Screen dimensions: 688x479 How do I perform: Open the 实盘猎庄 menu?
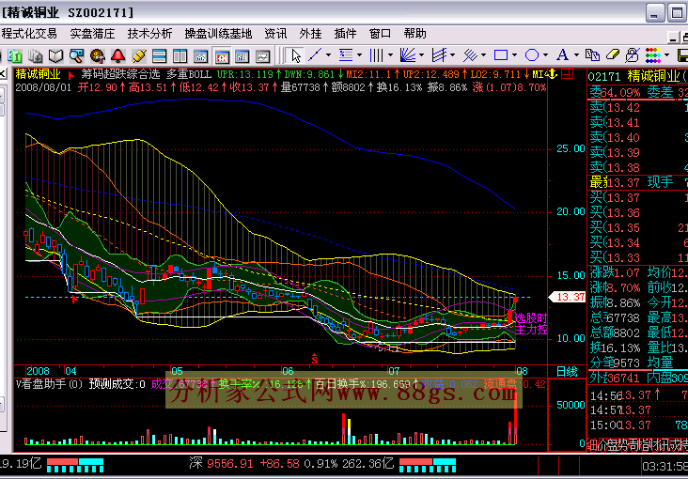[x=93, y=33]
